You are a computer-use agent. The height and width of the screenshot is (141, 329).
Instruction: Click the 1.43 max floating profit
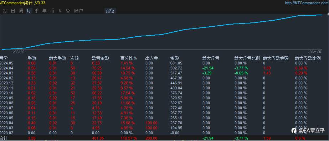267,73
